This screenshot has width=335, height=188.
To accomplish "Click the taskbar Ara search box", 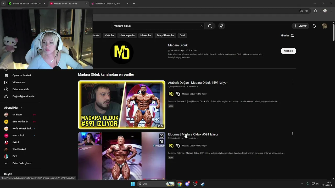I will click(x=156, y=184).
